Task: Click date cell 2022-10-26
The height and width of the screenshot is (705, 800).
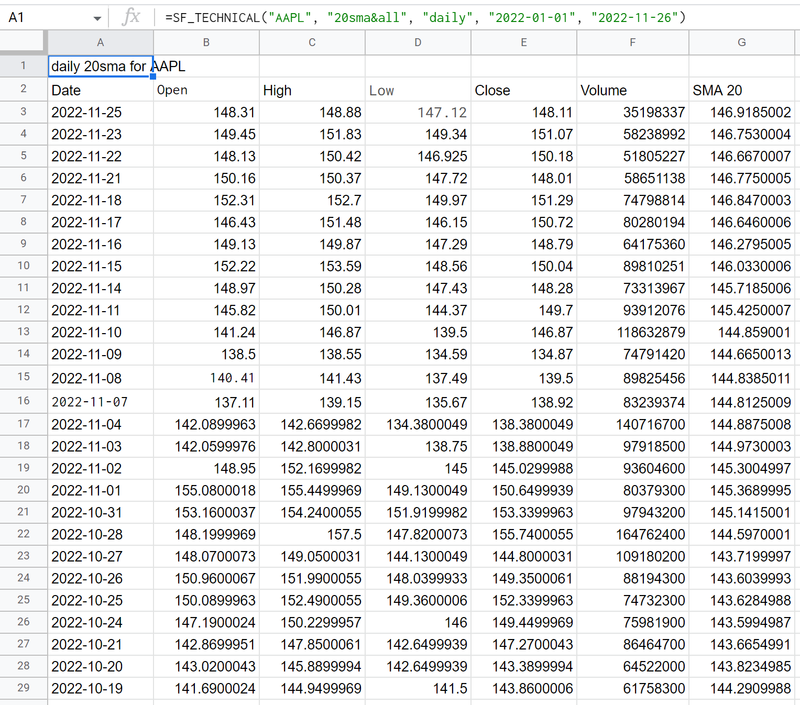Action: point(101,578)
